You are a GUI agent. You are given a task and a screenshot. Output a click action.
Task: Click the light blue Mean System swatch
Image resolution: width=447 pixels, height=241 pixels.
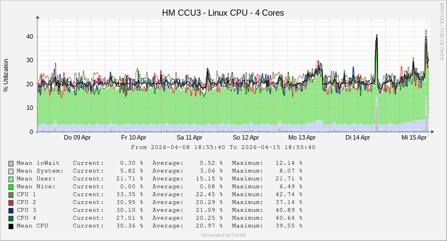(11, 171)
